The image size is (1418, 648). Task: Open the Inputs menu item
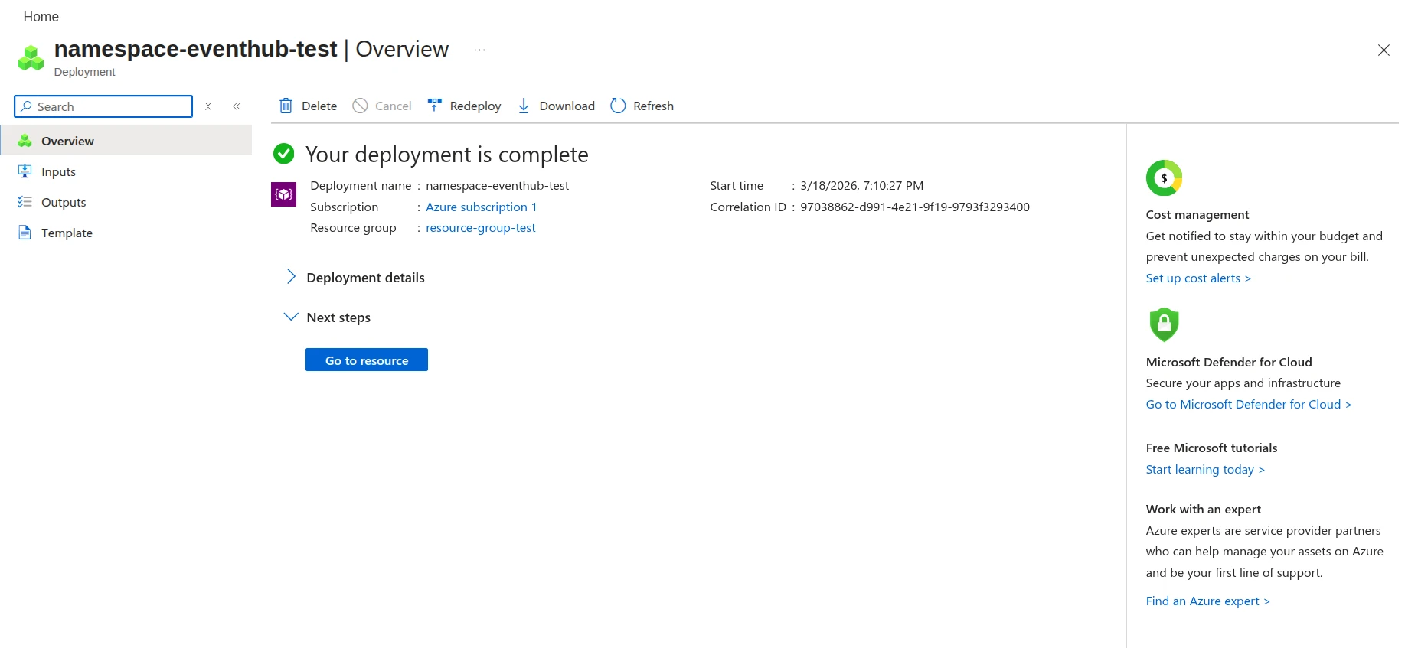coord(58,171)
